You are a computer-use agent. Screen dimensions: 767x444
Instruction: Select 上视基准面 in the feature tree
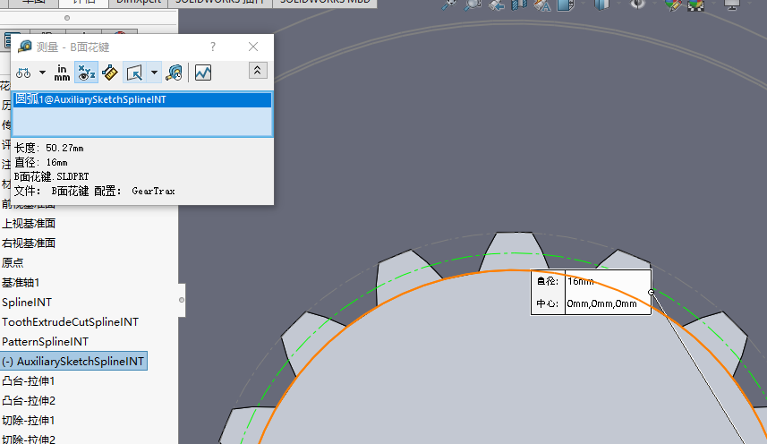(x=29, y=224)
